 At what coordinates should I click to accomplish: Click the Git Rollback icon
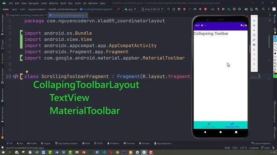click(x=239, y=9)
